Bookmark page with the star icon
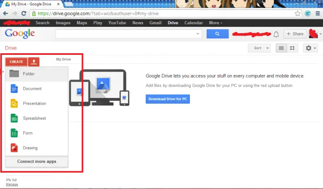Screen dimensions: 323x189 click(x=297, y=14)
